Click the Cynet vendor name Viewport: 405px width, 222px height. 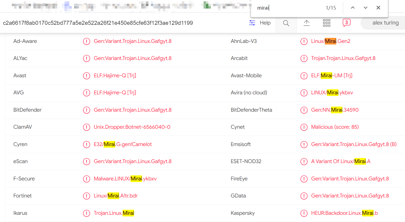point(238,127)
